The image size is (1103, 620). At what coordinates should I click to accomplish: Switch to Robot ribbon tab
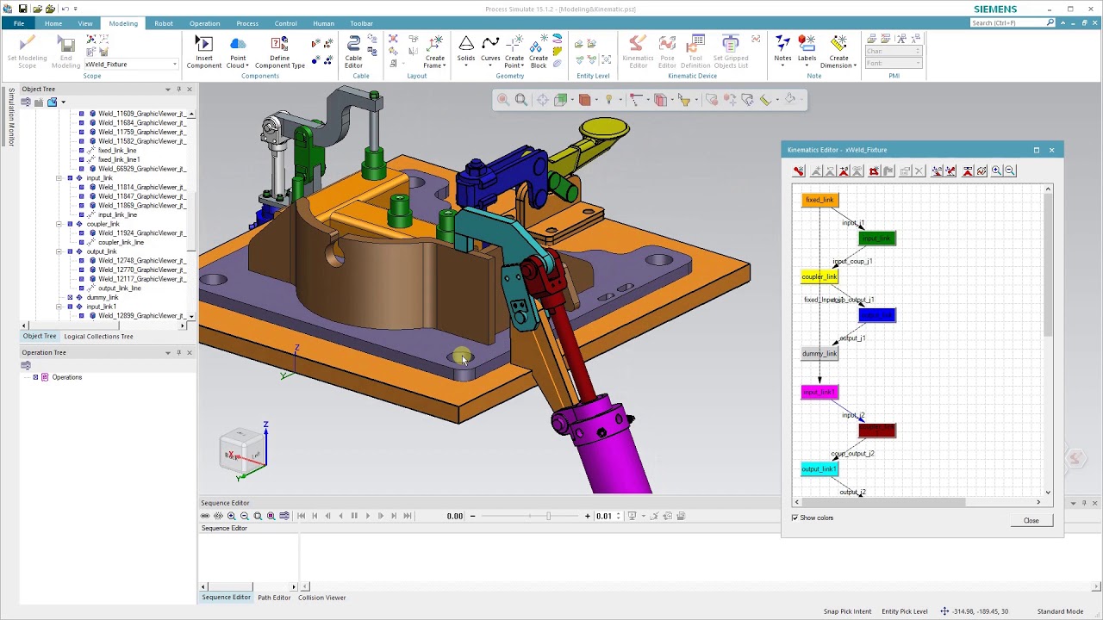click(164, 23)
